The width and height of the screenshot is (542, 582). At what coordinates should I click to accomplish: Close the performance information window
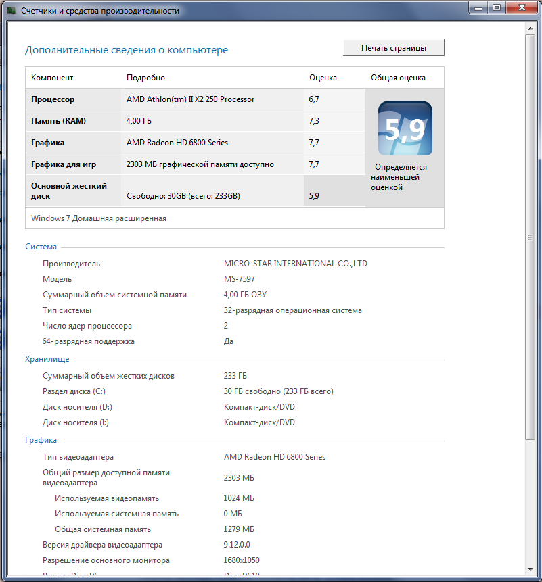(x=522, y=8)
